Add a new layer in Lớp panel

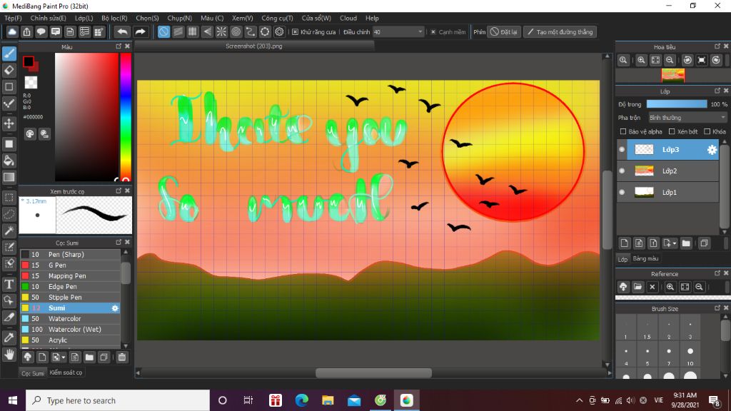(x=624, y=243)
